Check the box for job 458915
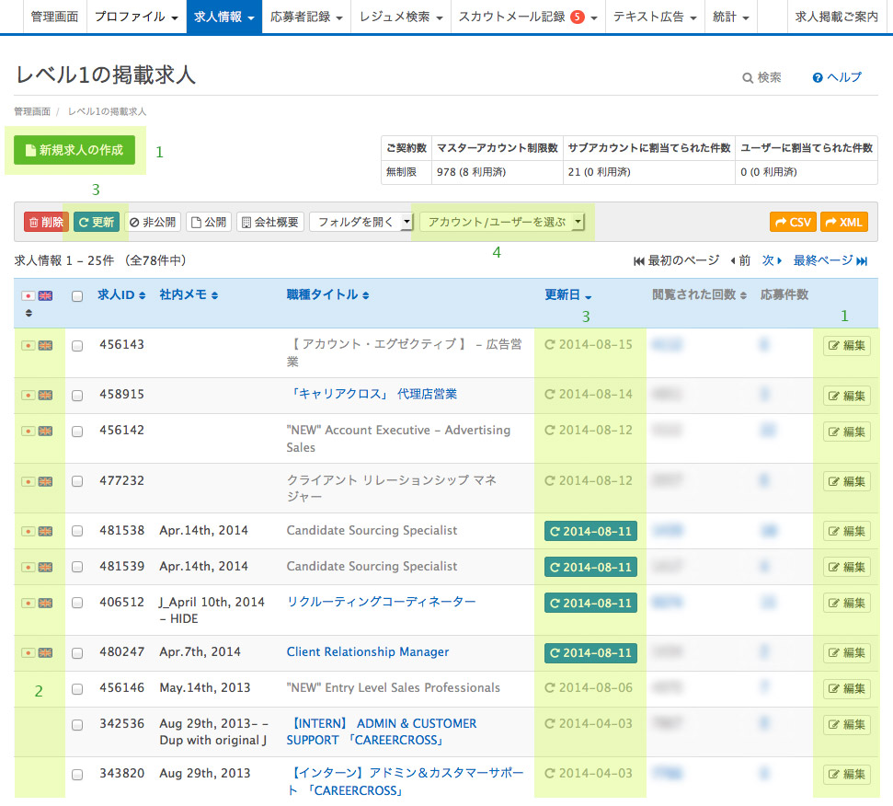893x806 pixels. click(77, 396)
